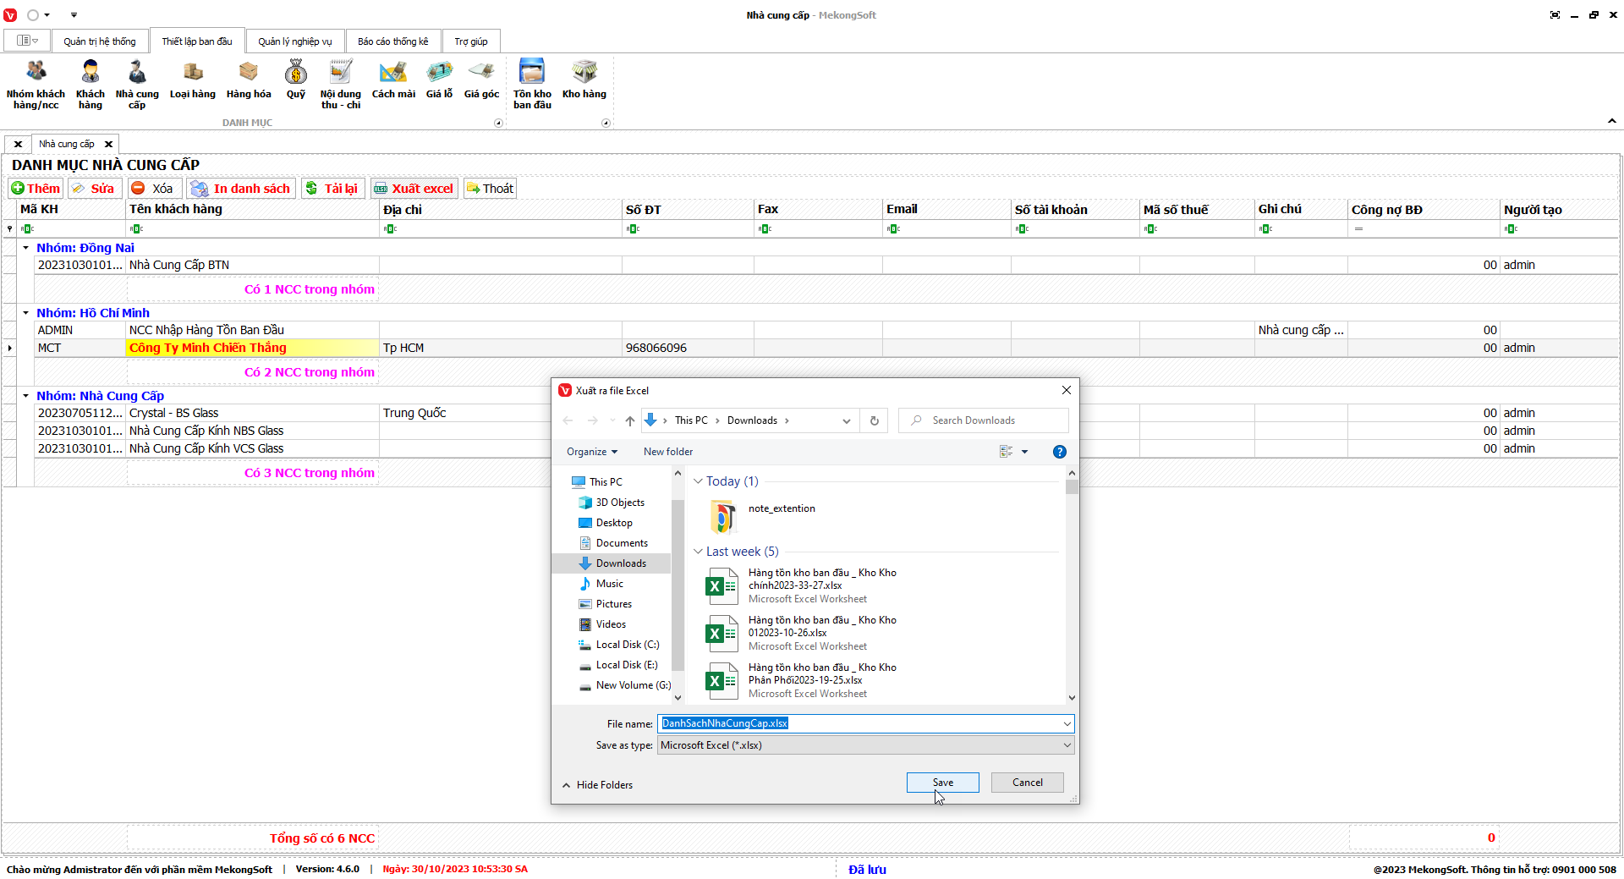The width and height of the screenshot is (1624, 879).
Task: Collapse the Nhóm: Hồ Chí Minh group
Action: (26, 313)
